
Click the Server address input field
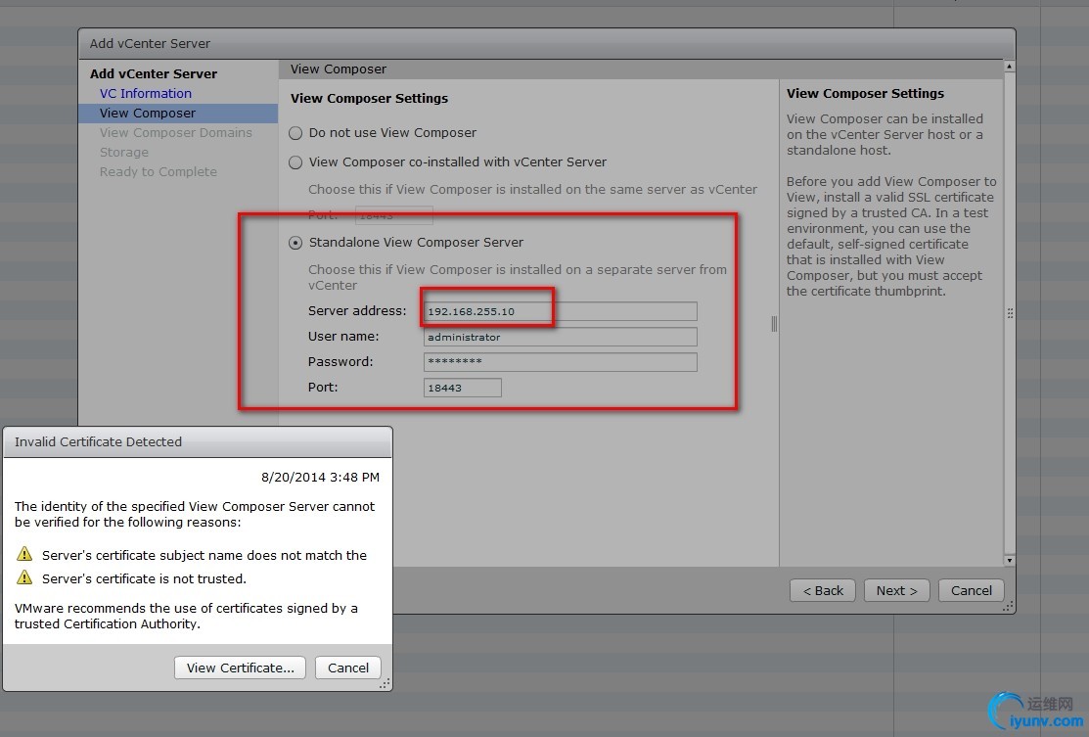click(x=560, y=311)
